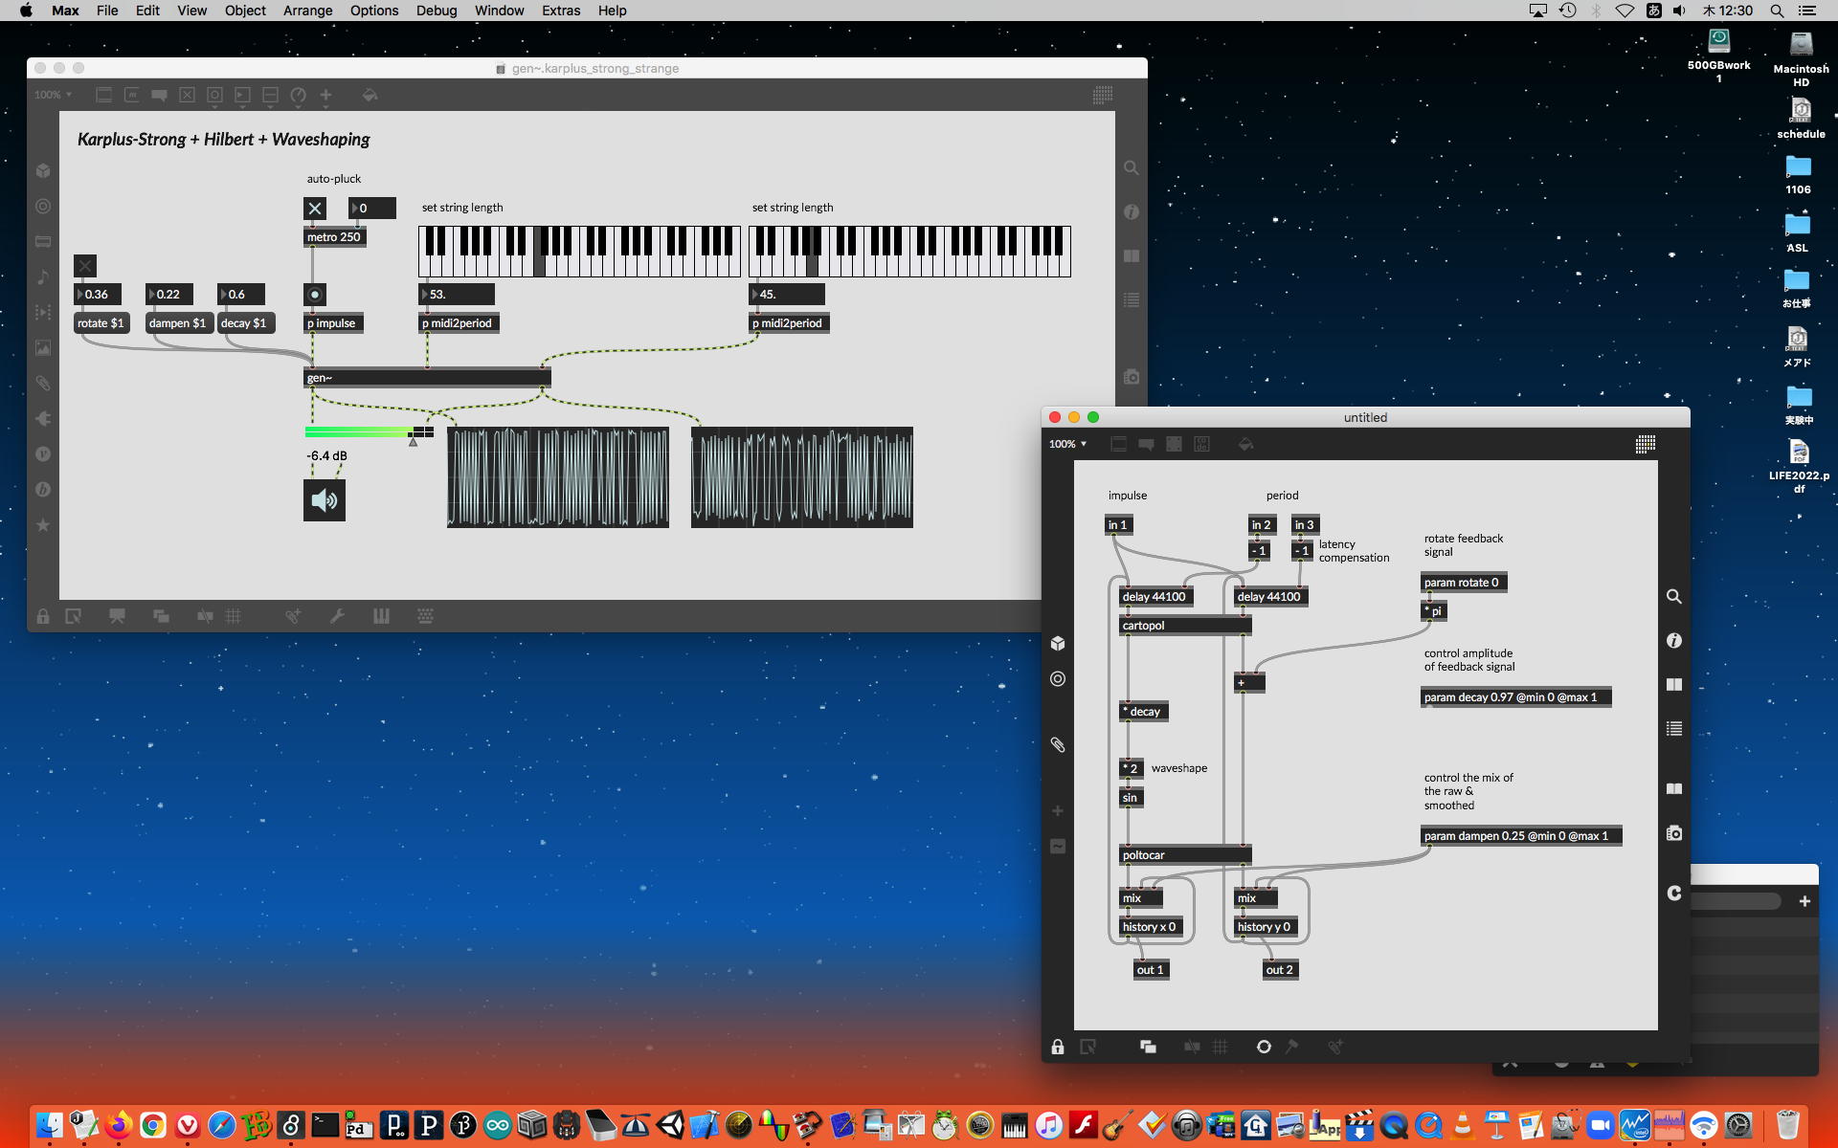Click the objects cube icon in gen sidebar
This screenshot has width=1838, height=1148.
[x=1058, y=643]
